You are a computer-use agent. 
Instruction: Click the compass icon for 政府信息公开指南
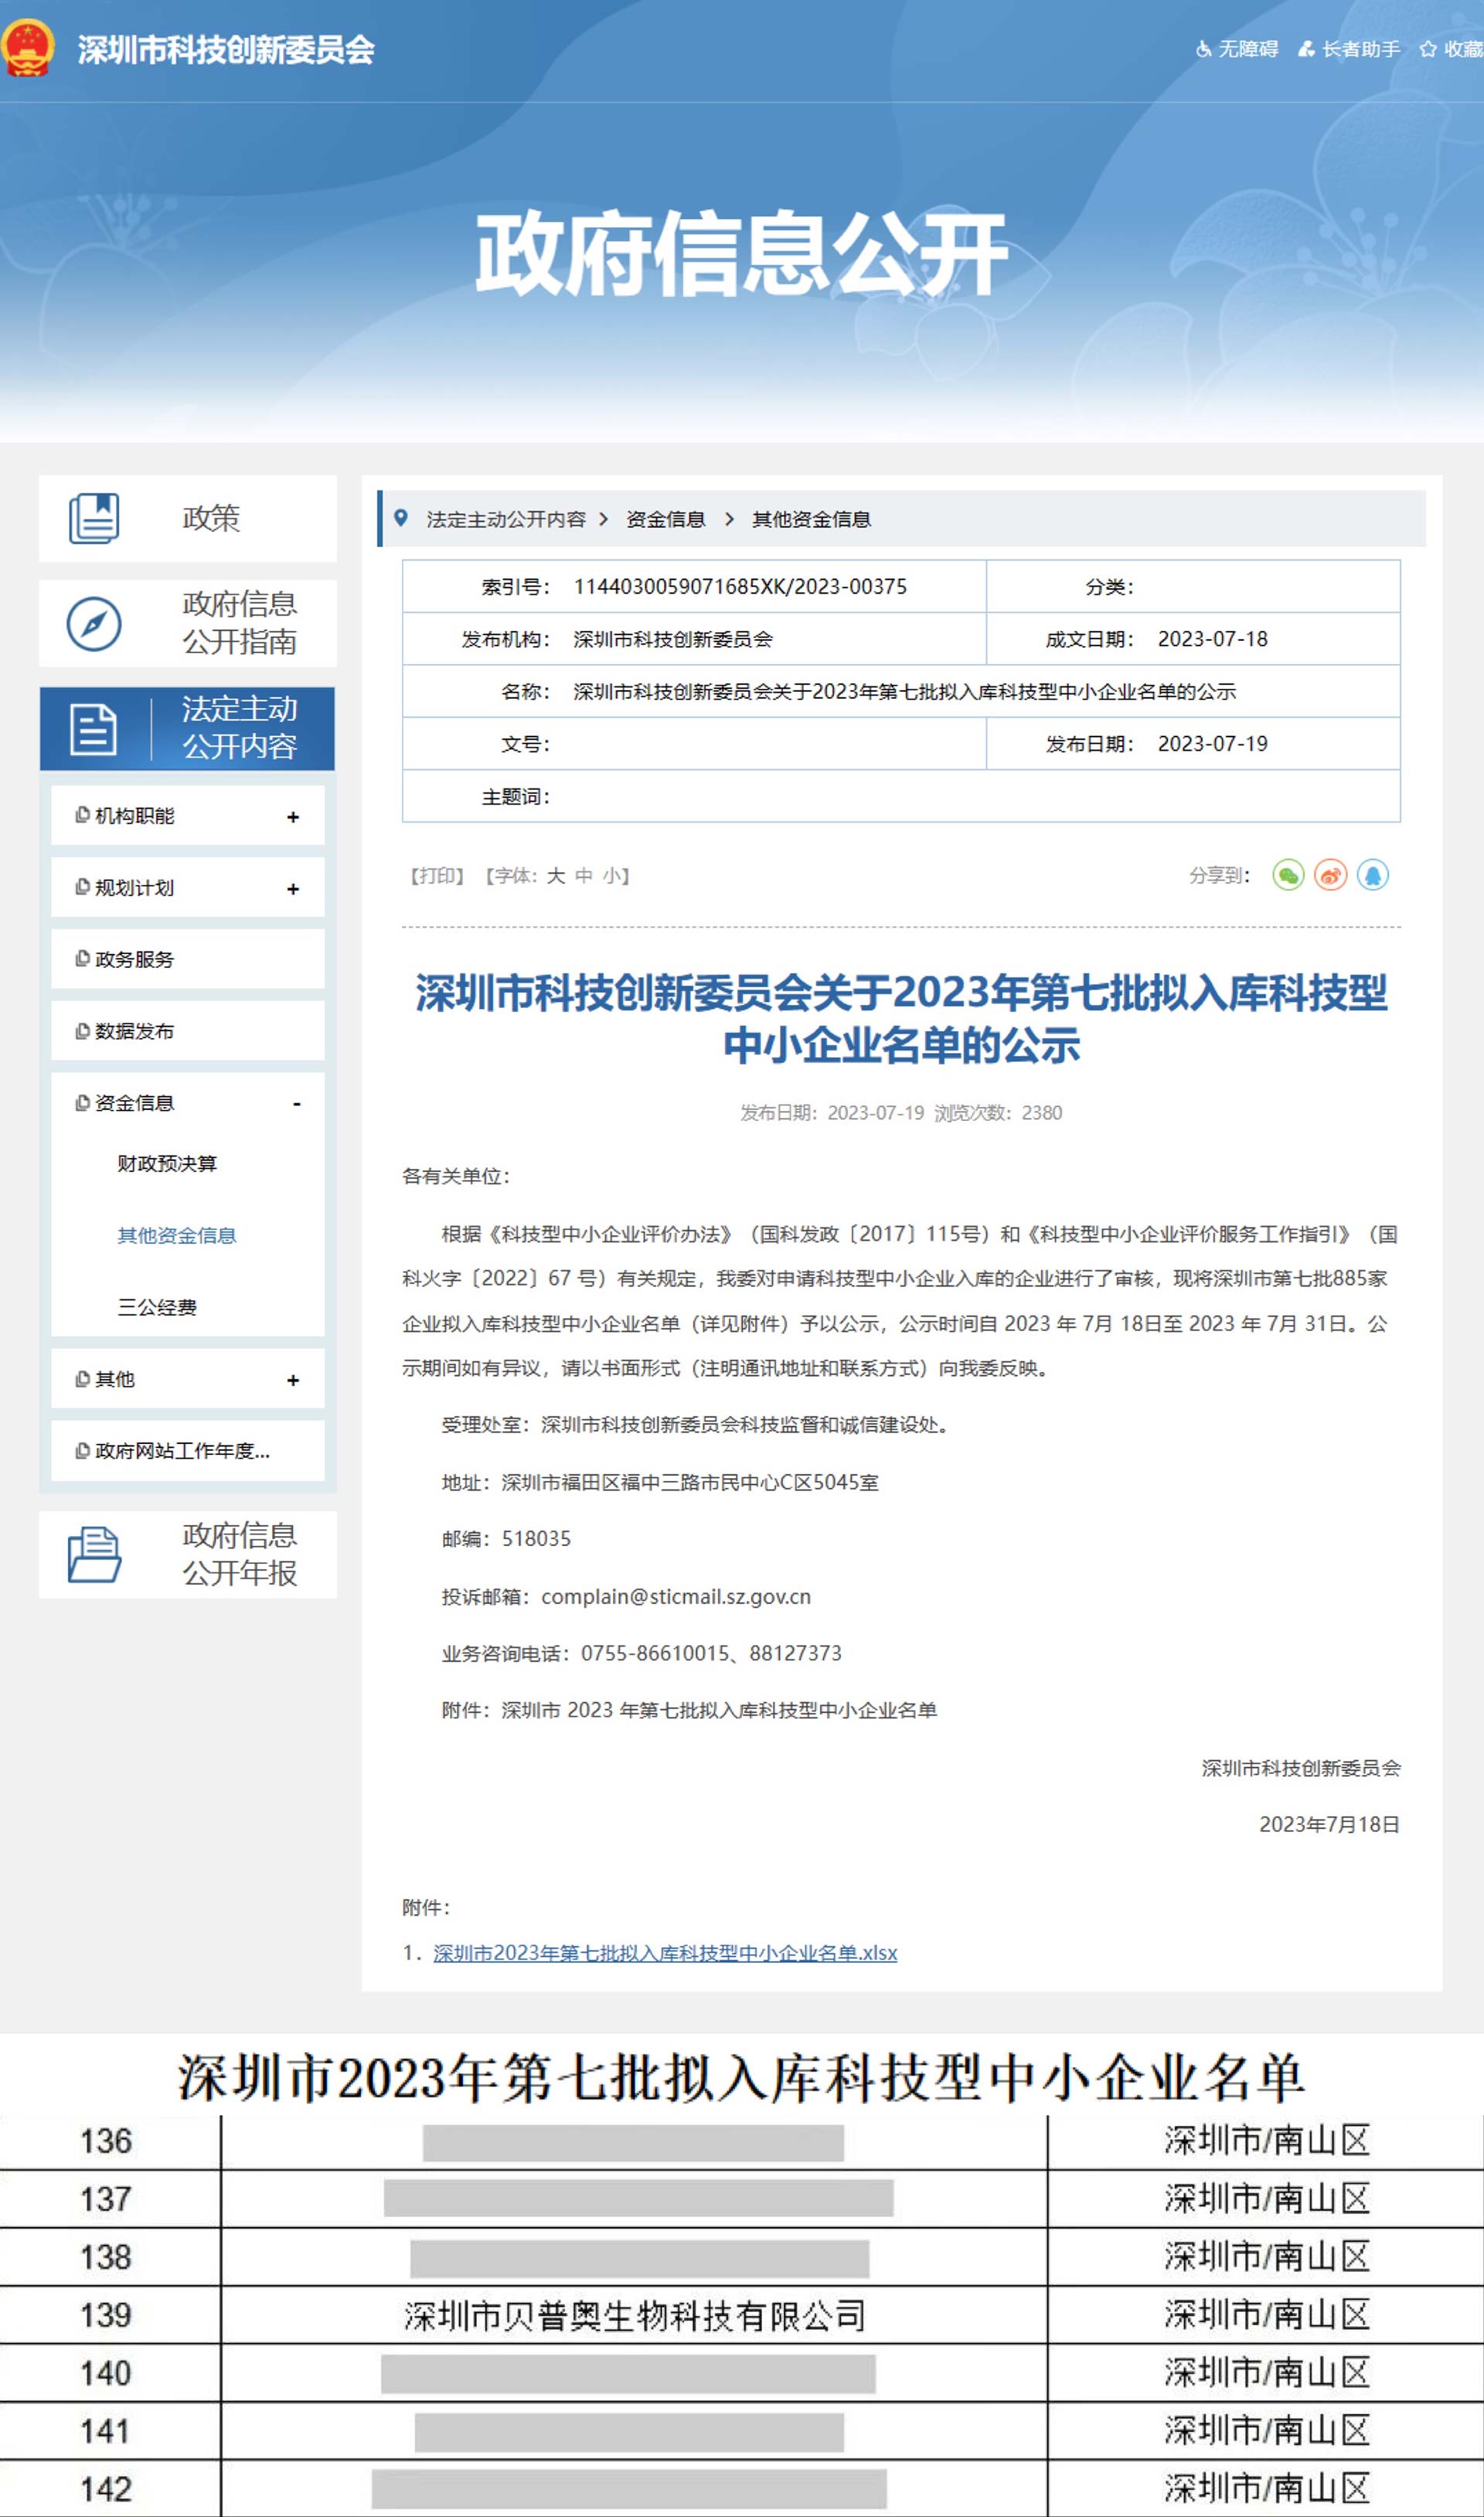tap(94, 623)
